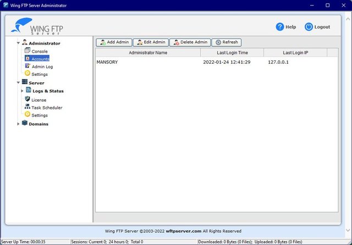Open Administrator Settings gear icon
The width and height of the screenshot is (352, 245).
(28, 74)
